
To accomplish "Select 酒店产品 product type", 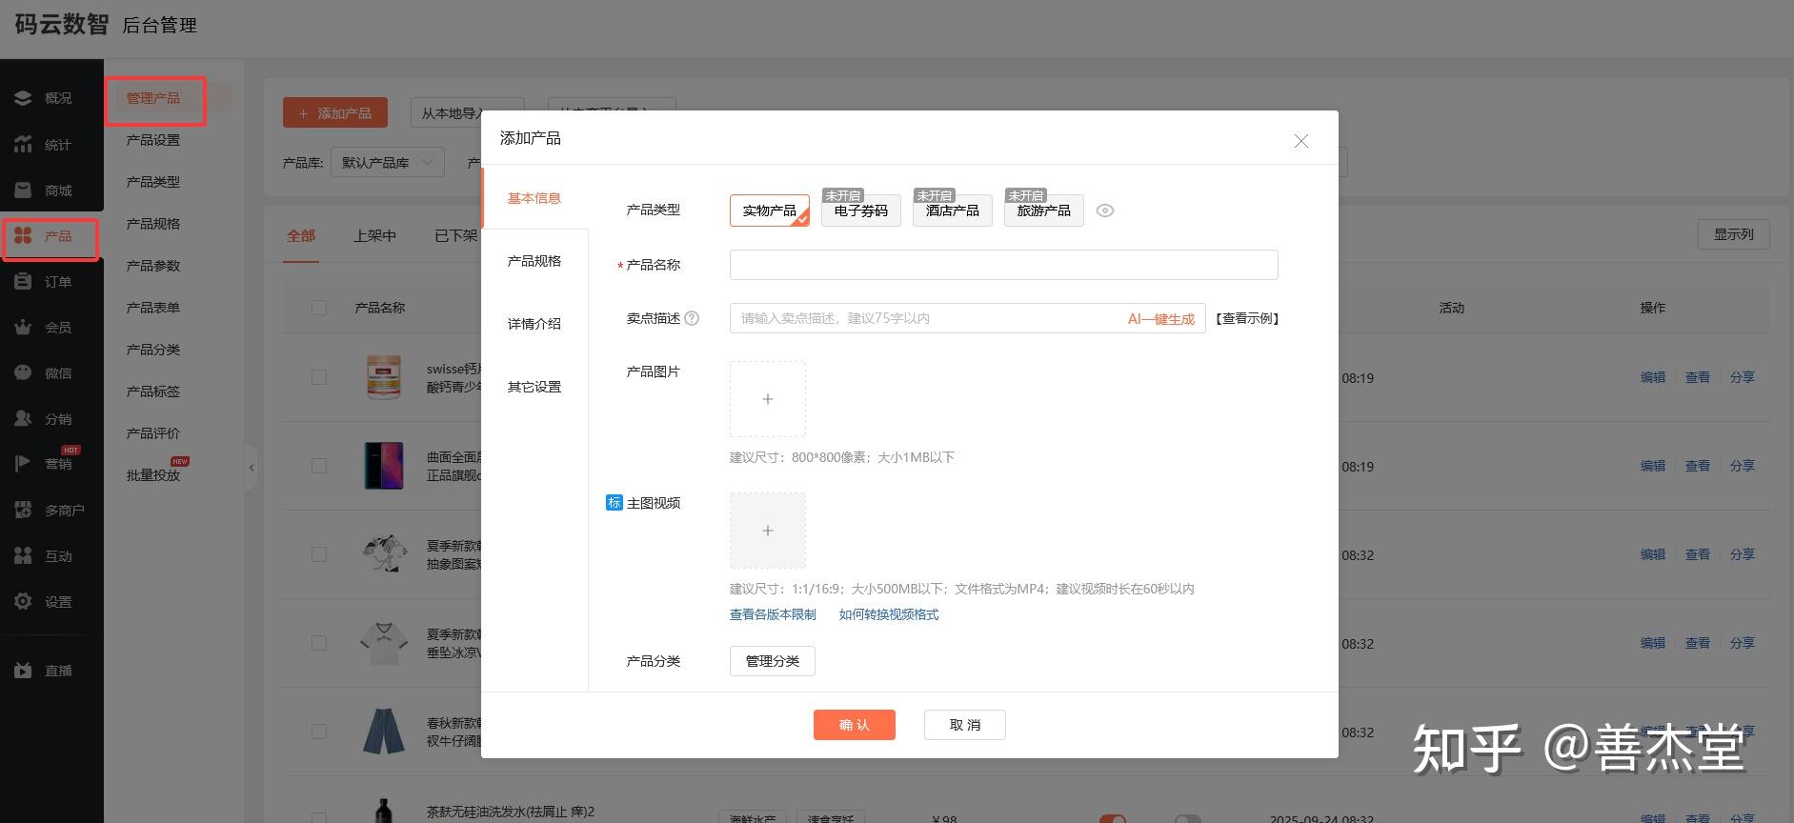I will point(953,211).
